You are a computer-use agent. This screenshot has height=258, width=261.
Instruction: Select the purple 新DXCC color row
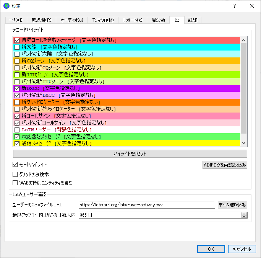pos(127,88)
